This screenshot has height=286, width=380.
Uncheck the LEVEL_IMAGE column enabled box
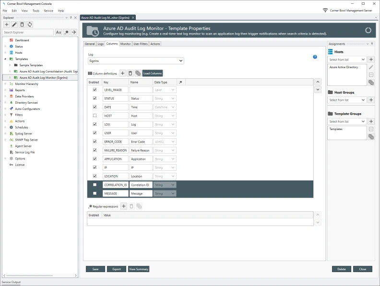click(x=95, y=90)
